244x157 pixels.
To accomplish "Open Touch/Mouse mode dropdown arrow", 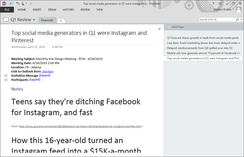I will [x=26, y=3].
